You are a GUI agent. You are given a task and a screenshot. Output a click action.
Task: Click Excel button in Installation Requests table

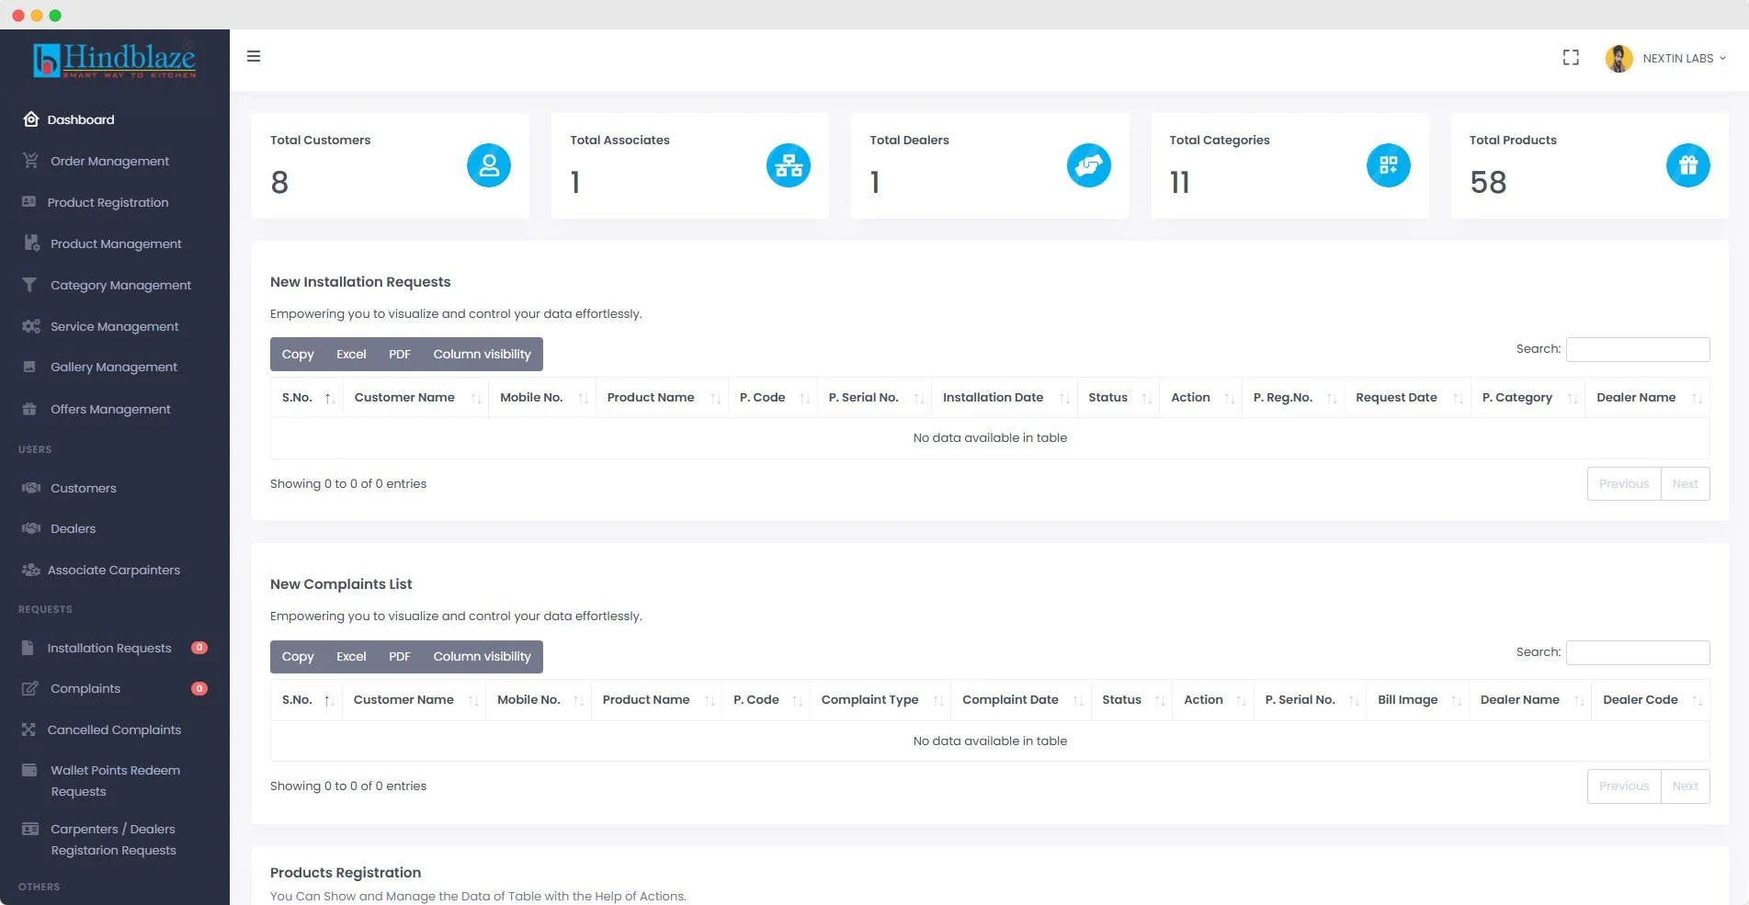(x=351, y=354)
